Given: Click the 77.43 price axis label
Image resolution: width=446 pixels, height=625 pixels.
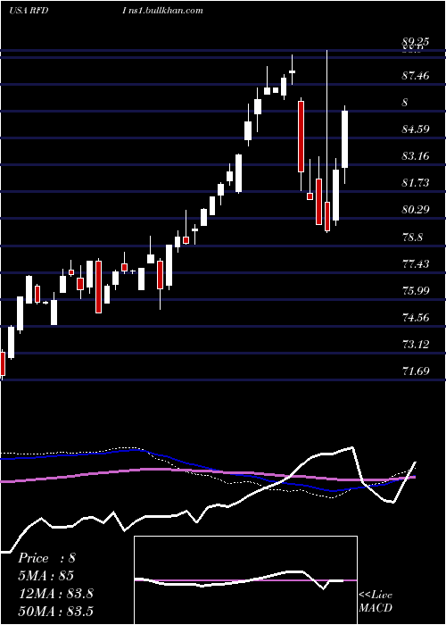Looking at the screenshot, I should click(416, 264).
